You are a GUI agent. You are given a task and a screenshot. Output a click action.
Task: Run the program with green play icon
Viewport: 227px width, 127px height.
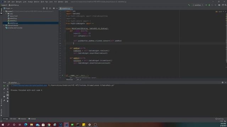[x=206, y=5]
